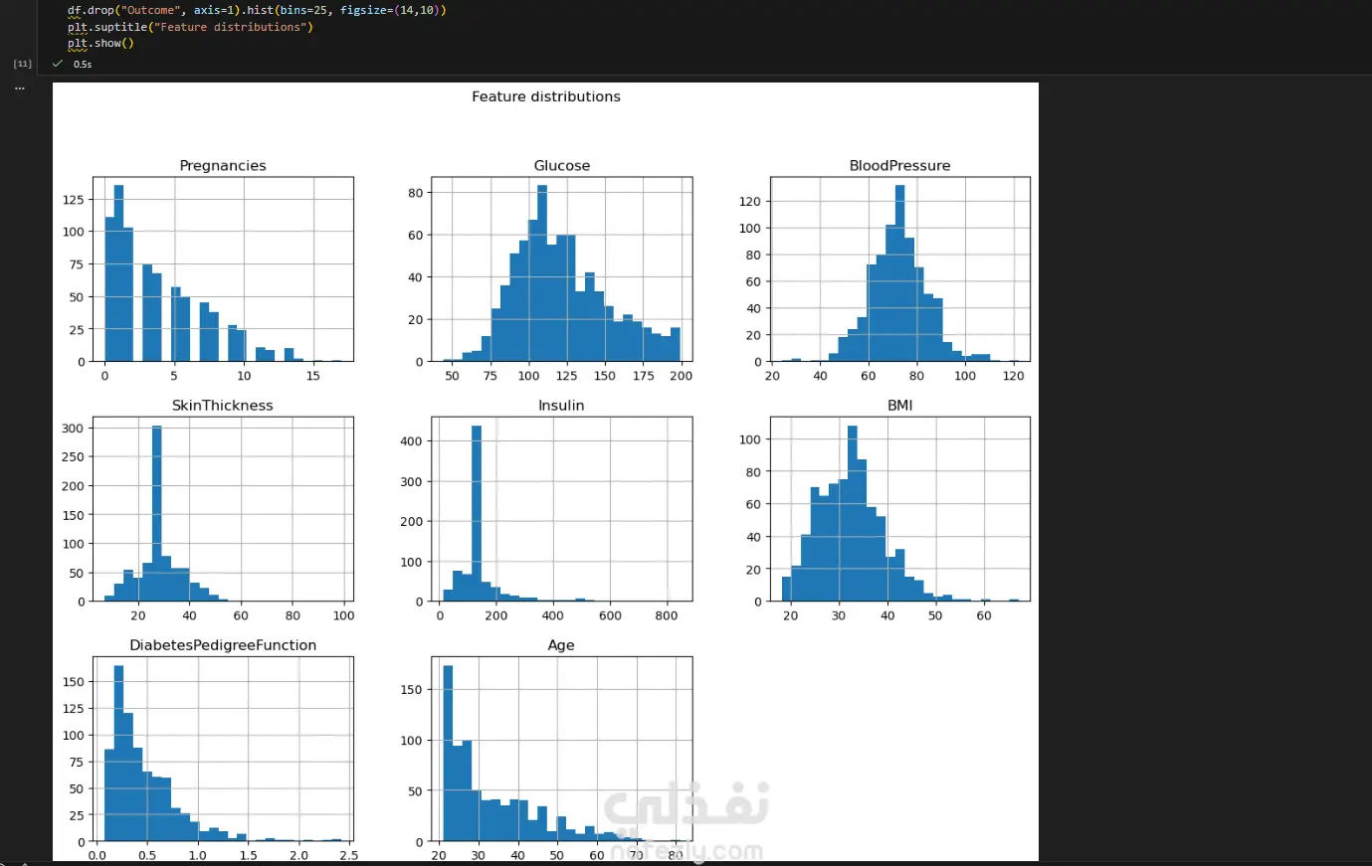Place cursor on plt.show() code line
The image size is (1372, 866).
[100, 43]
